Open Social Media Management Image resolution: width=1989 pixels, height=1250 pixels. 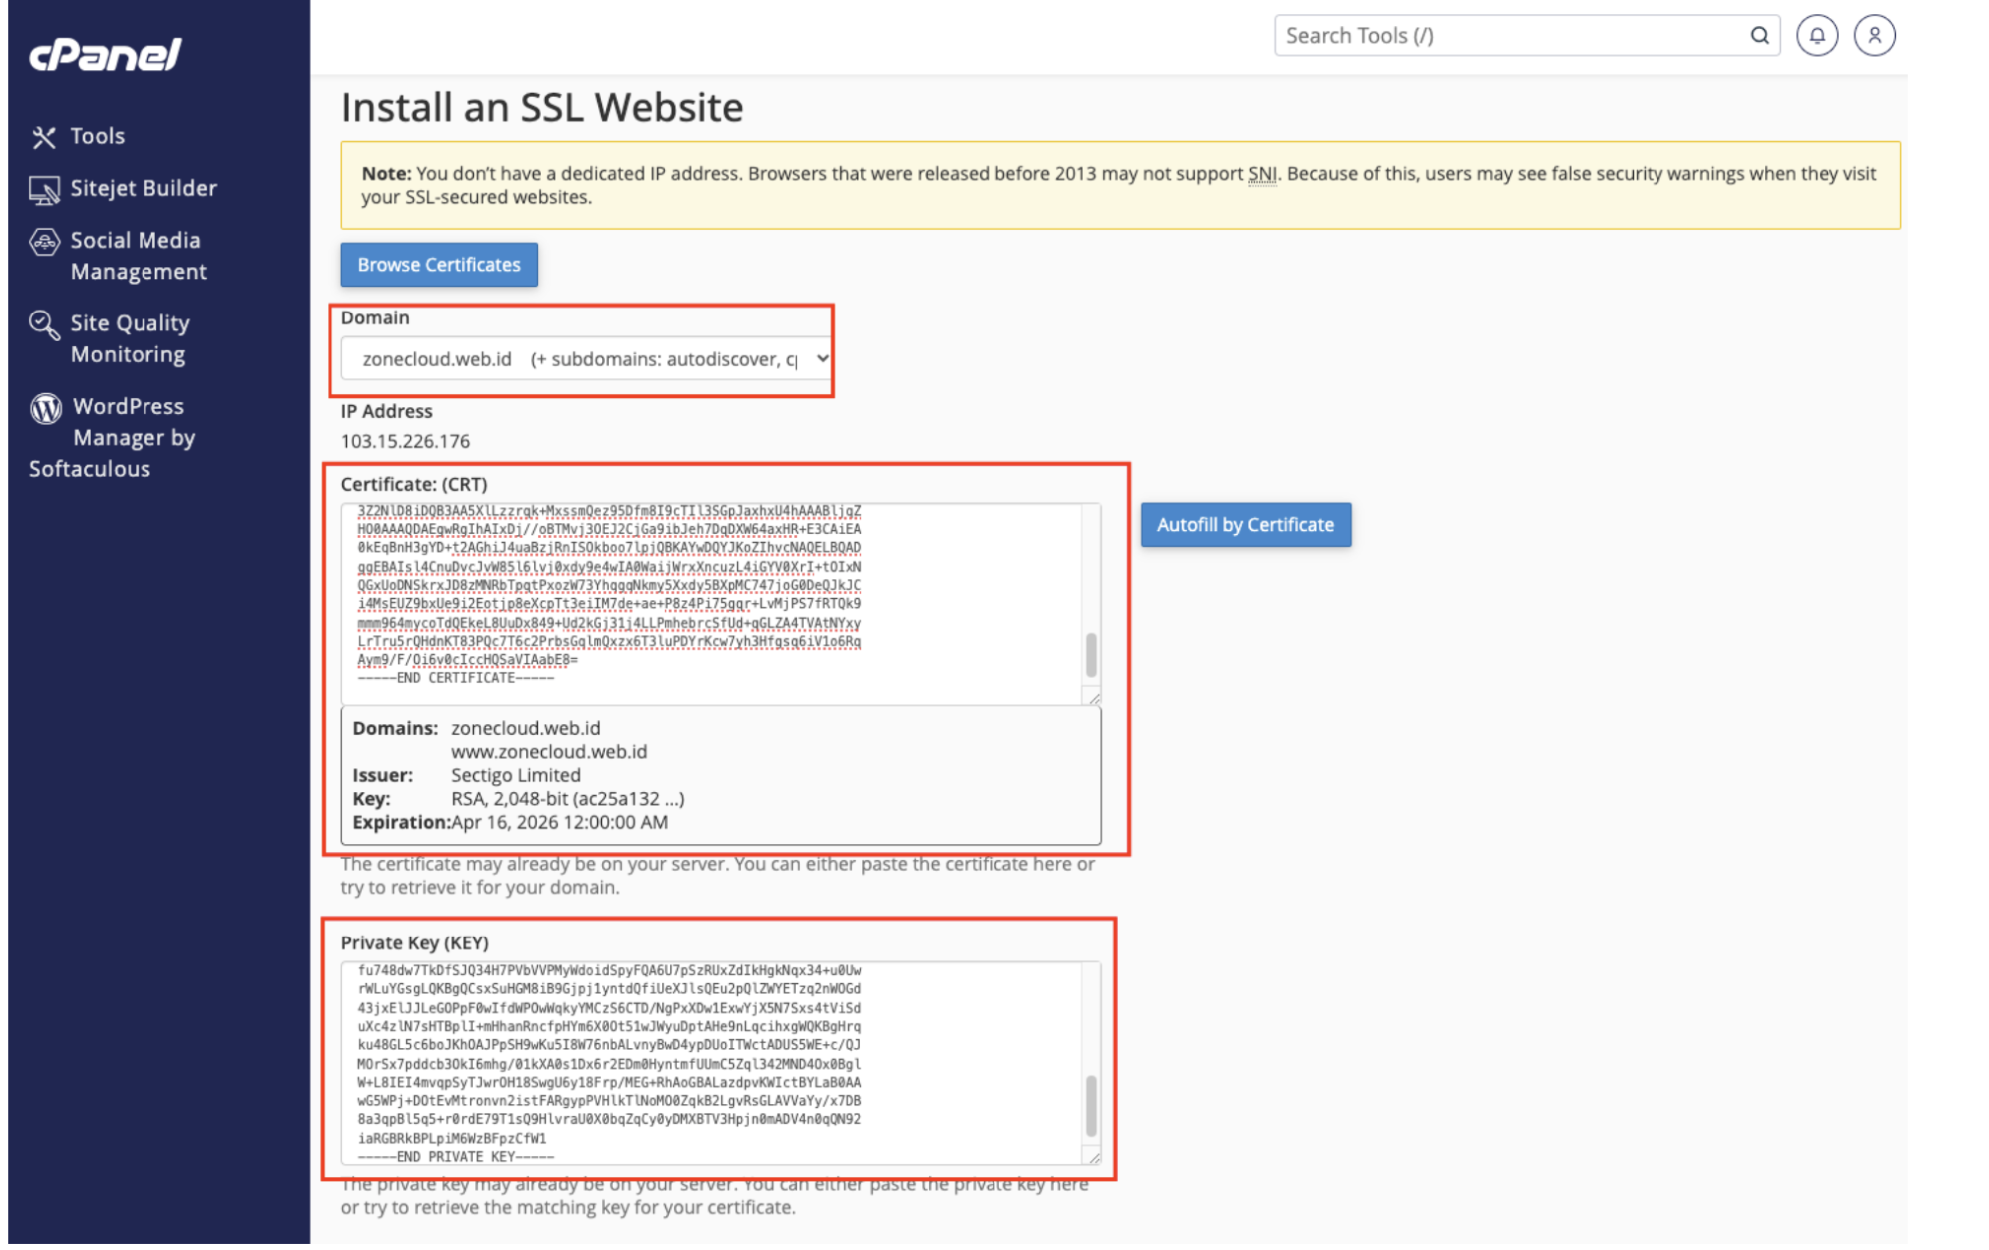[x=138, y=256]
